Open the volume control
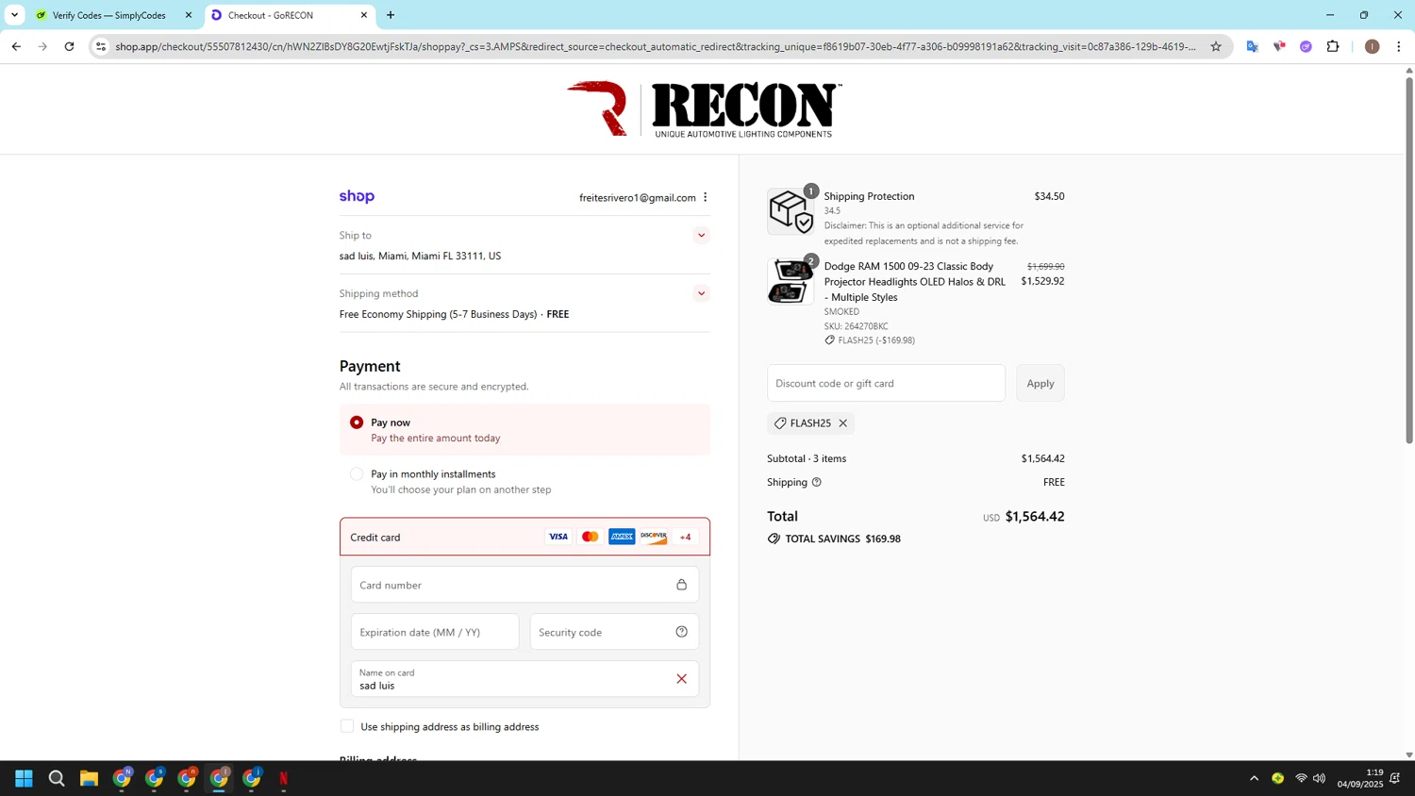 (1319, 778)
